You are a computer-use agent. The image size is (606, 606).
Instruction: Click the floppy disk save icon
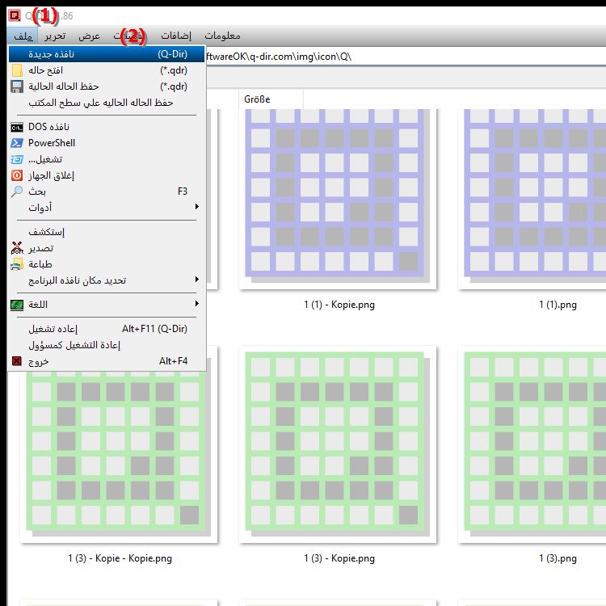pyautogui.click(x=17, y=86)
